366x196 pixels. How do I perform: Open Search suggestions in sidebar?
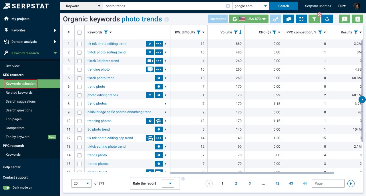[x=21, y=101]
